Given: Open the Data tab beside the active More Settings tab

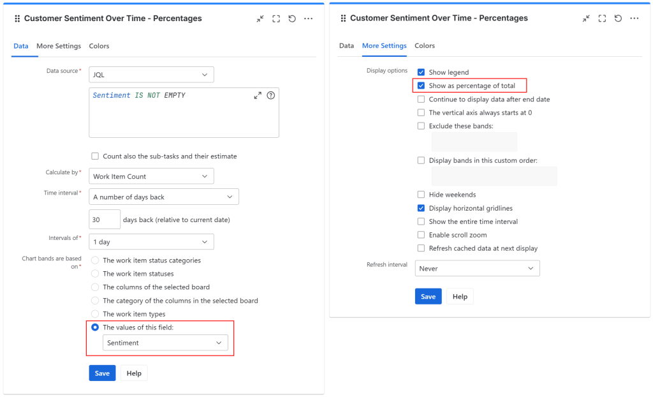Looking at the screenshot, I should click(x=346, y=46).
